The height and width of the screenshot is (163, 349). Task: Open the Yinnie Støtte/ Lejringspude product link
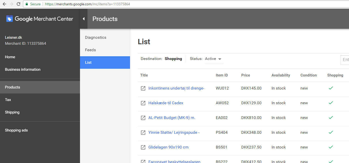click(x=174, y=132)
